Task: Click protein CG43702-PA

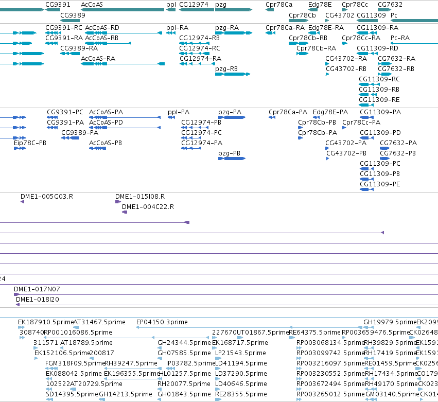Action: tap(327, 148)
